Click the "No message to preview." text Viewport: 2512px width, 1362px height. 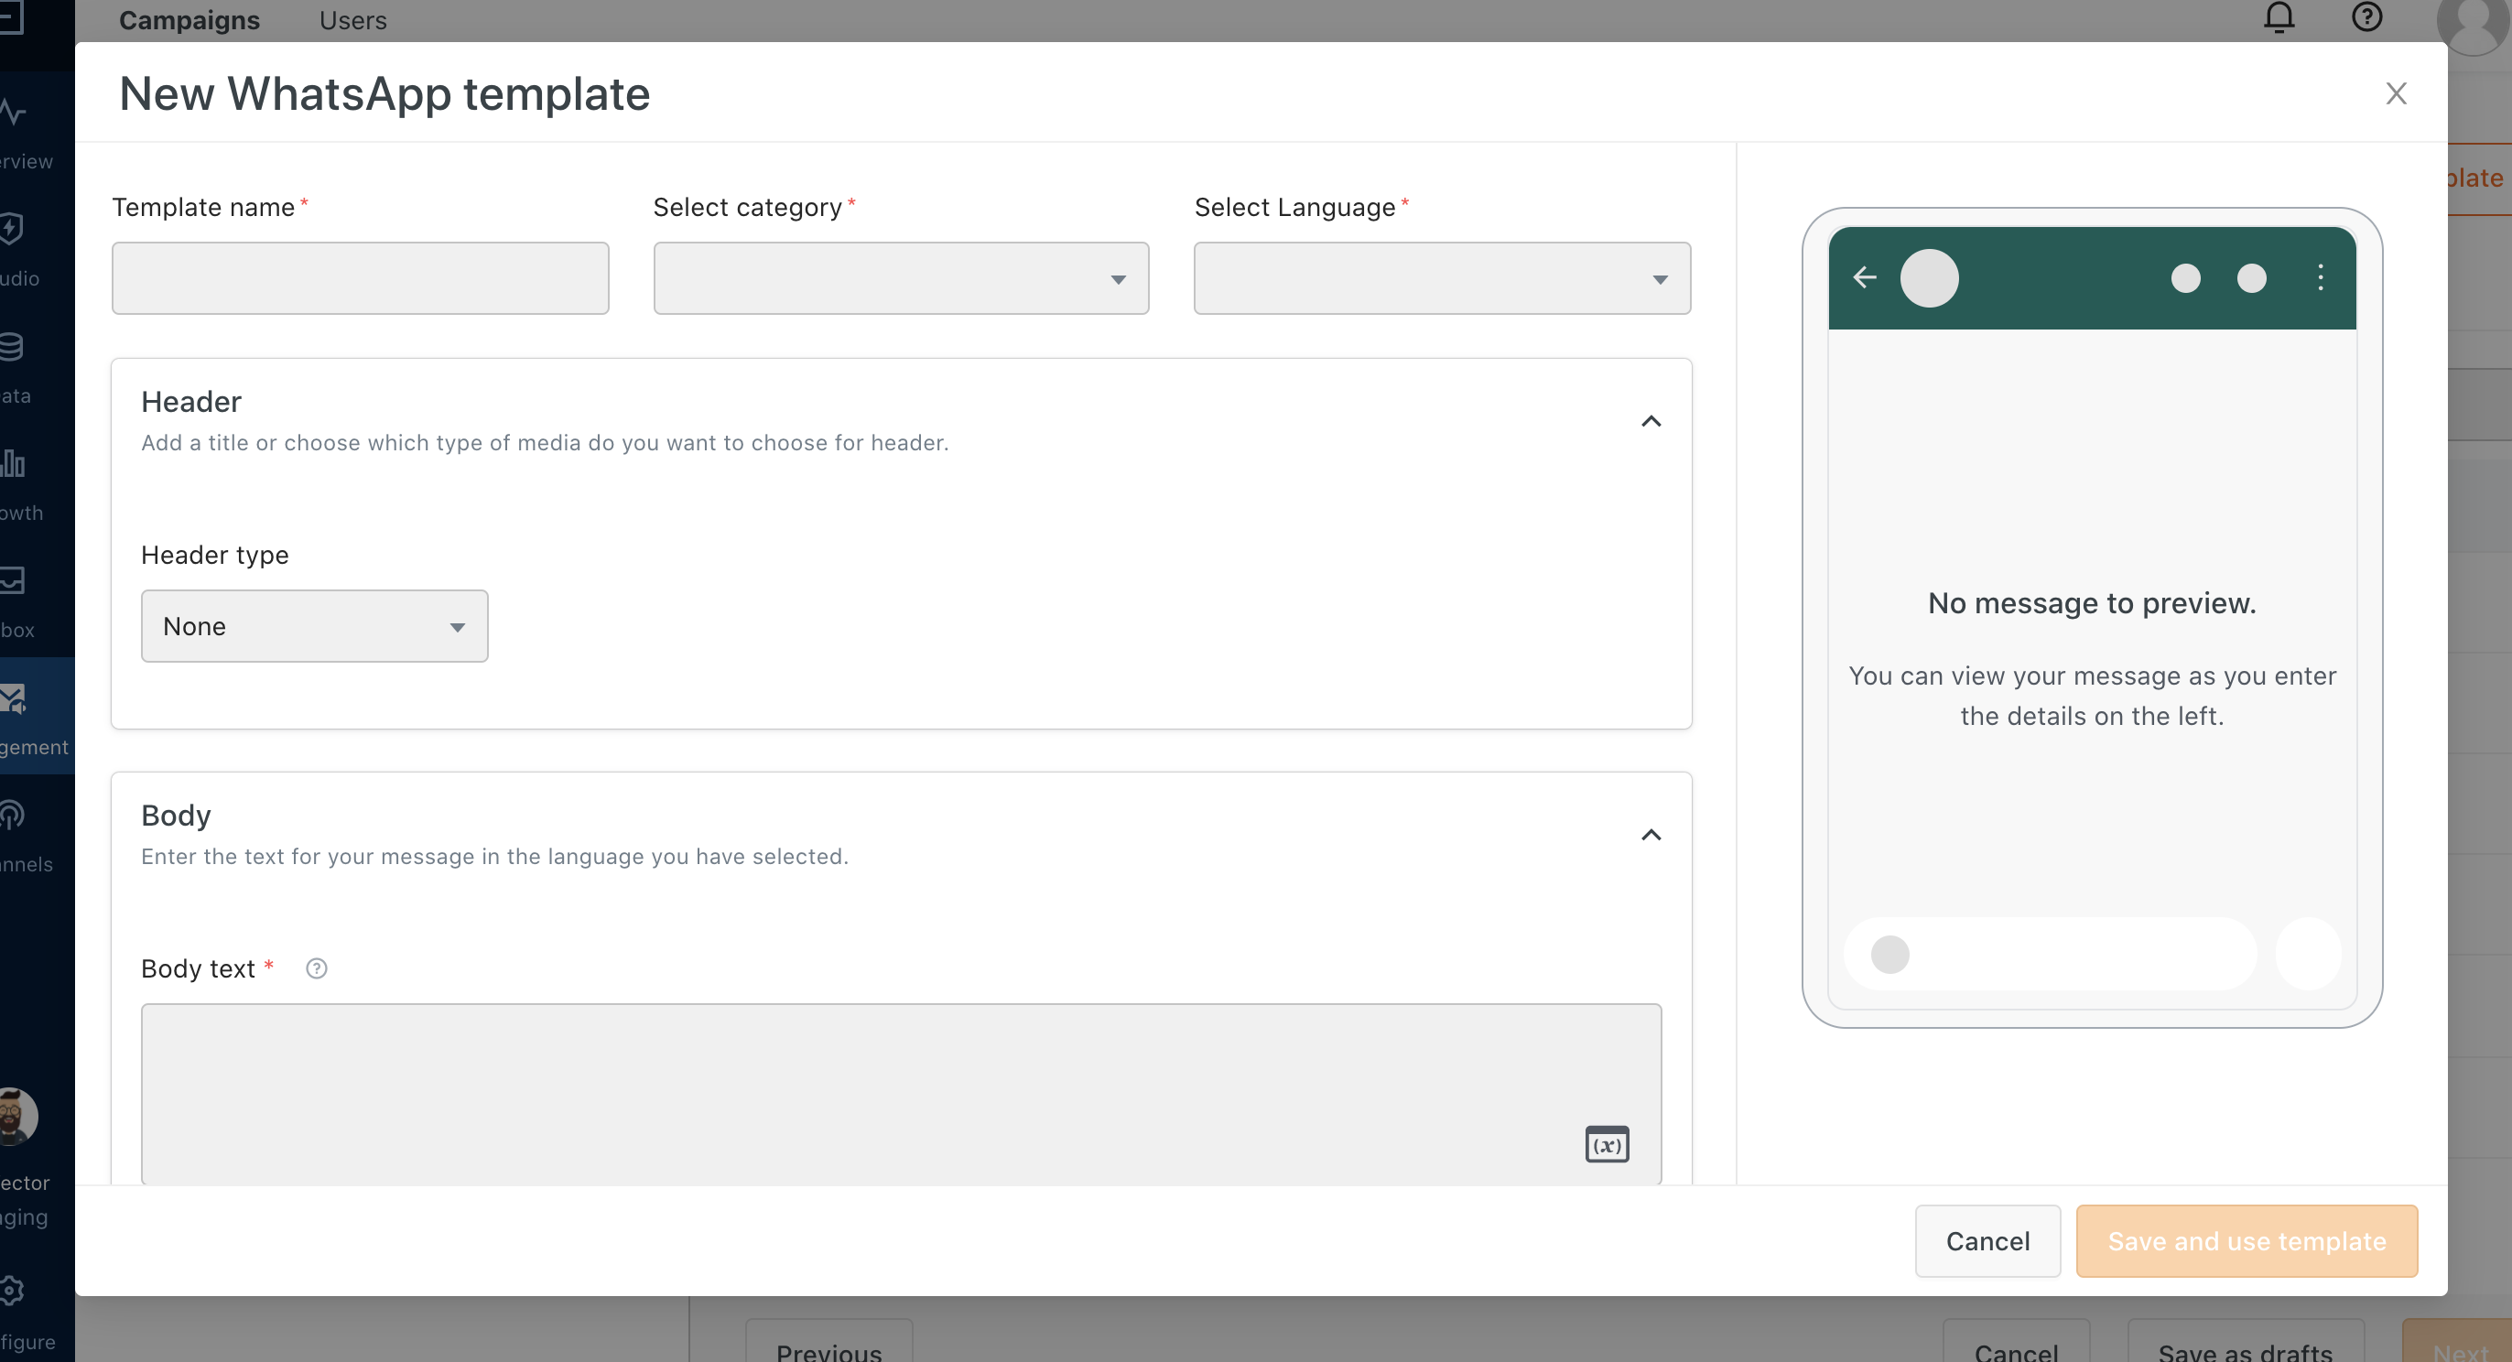point(2092,603)
